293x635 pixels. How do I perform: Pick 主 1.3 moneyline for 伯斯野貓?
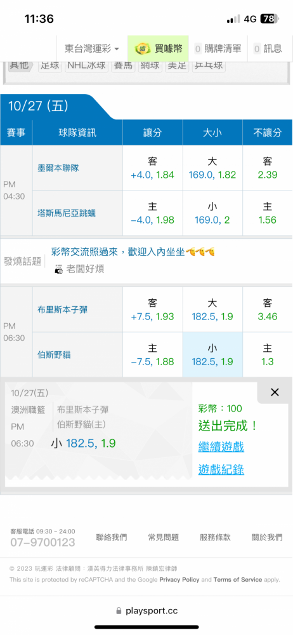pos(268,355)
